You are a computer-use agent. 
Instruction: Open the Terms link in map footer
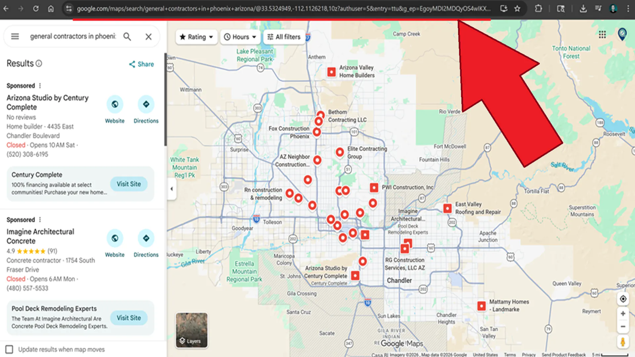510,355
